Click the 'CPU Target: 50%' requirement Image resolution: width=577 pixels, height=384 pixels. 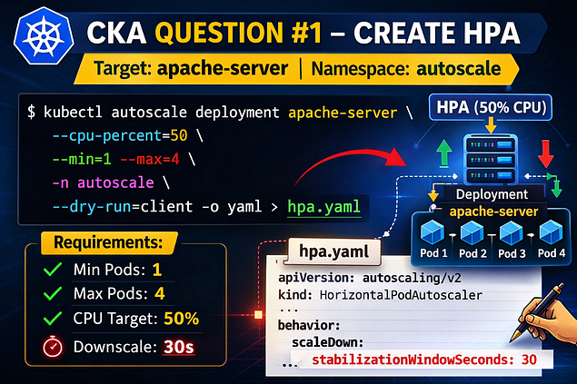click(x=136, y=319)
